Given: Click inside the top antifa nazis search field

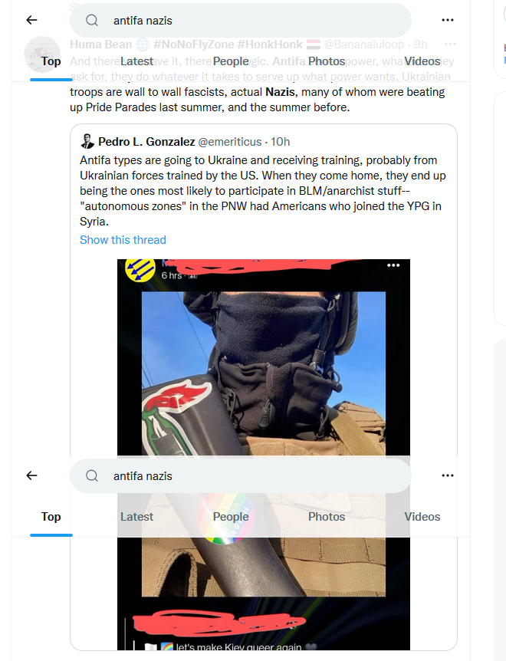Looking at the screenshot, I should 241,20.
